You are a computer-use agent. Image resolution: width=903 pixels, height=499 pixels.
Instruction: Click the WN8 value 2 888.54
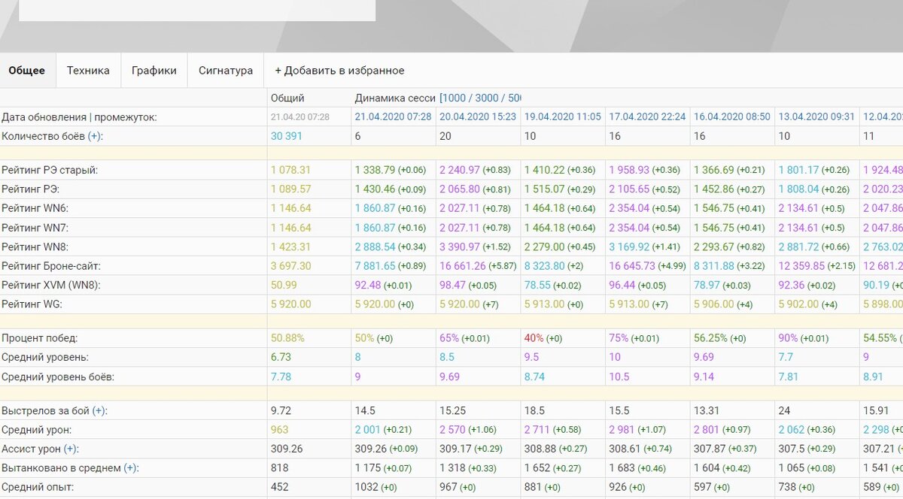point(375,246)
